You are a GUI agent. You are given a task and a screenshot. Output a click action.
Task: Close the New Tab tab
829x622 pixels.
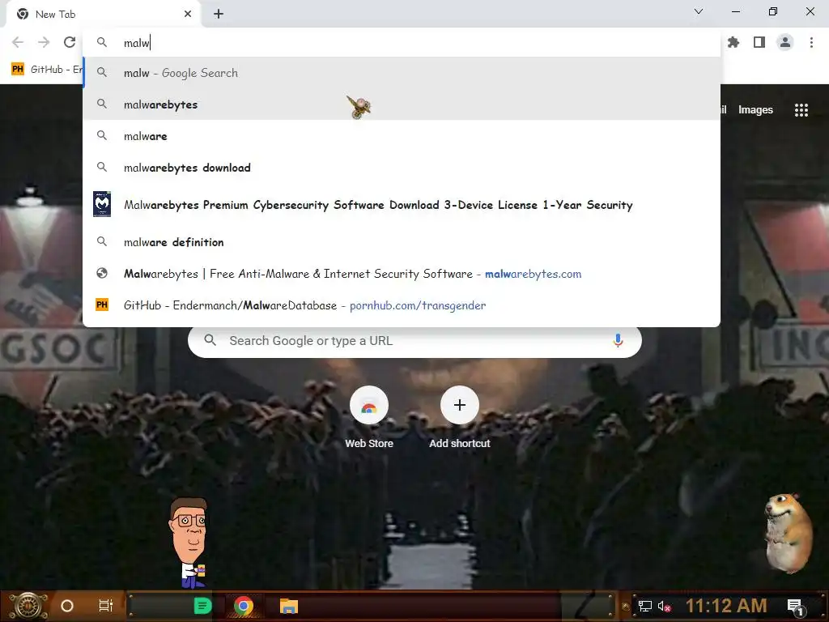coord(188,15)
